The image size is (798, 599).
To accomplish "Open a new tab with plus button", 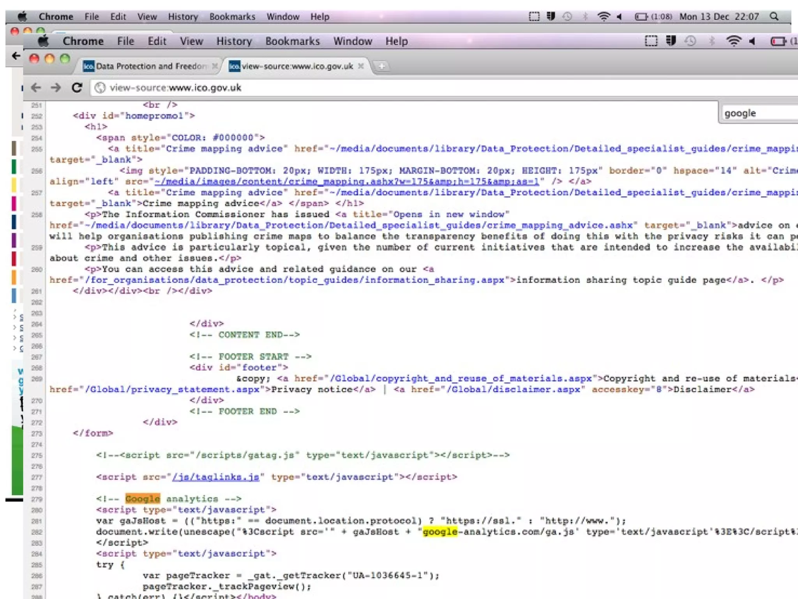I will [x=382, y=66].
